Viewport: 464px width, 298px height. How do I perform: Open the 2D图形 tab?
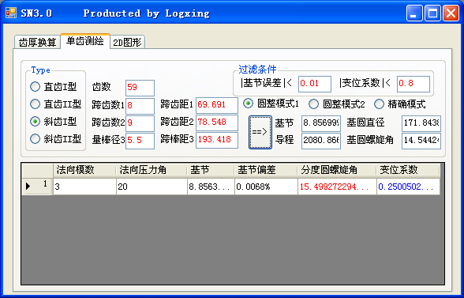tap(127, 42)
